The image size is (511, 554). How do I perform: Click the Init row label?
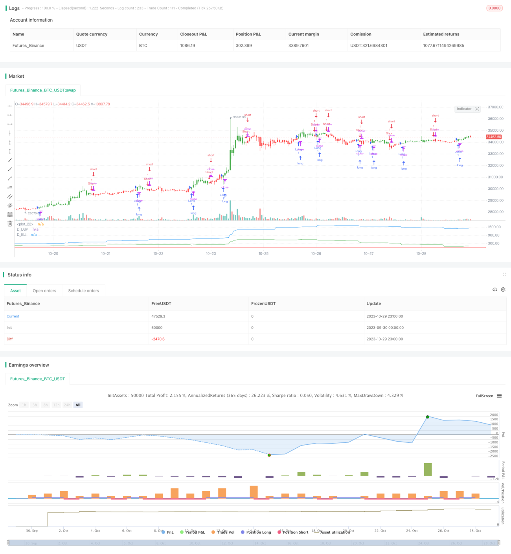(9, 328)
